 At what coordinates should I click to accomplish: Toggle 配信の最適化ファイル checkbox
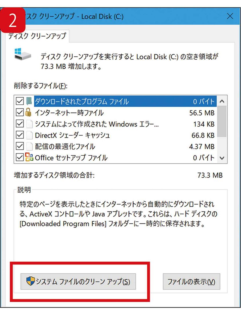19,146
